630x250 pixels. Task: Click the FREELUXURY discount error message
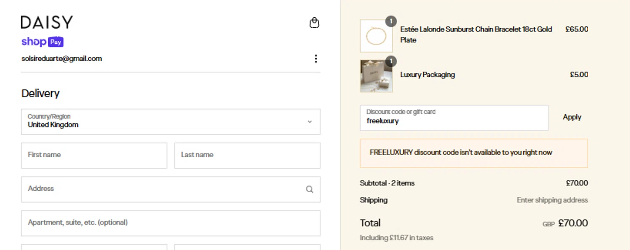coord(474,153)
